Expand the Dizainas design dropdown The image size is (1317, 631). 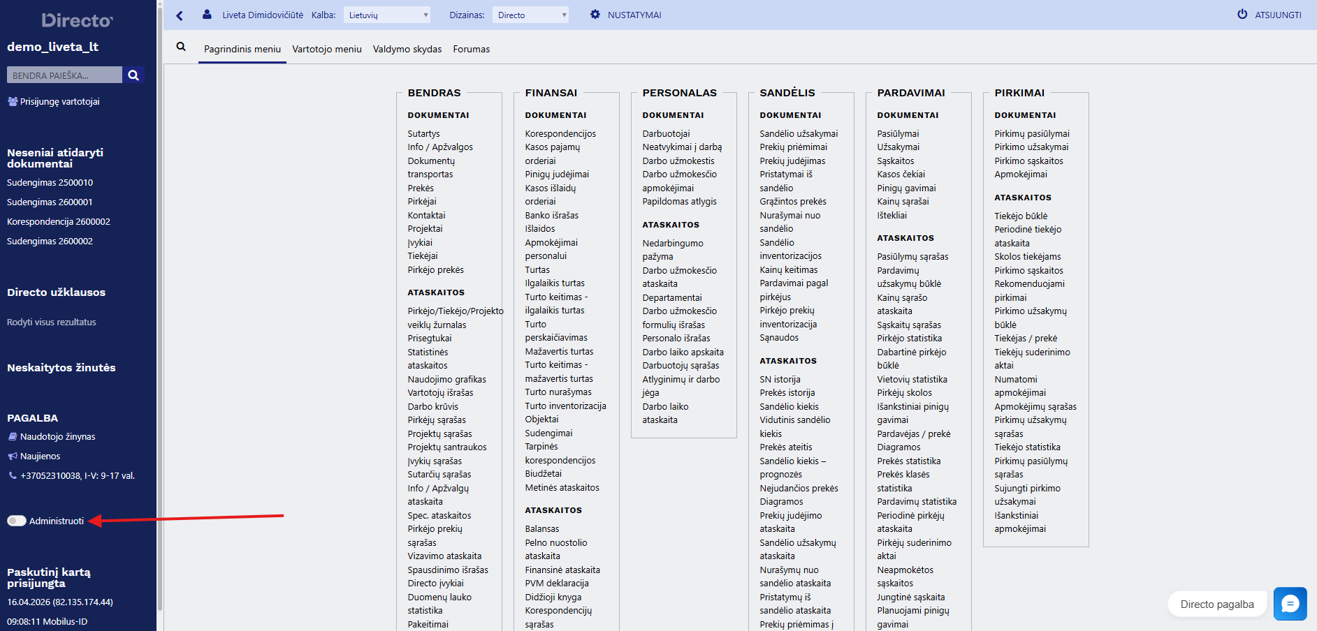[530, 15]
